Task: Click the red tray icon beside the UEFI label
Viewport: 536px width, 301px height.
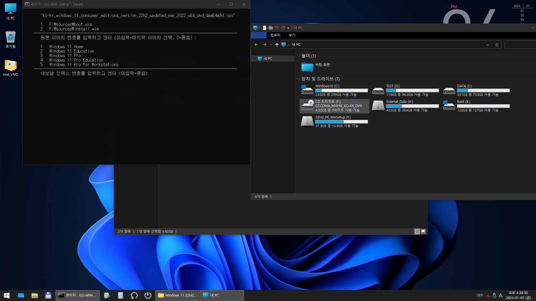Action: tap(488, 295)
